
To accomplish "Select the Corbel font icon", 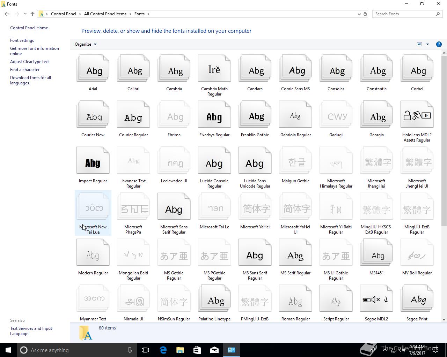I will click(x=417, y=68).
